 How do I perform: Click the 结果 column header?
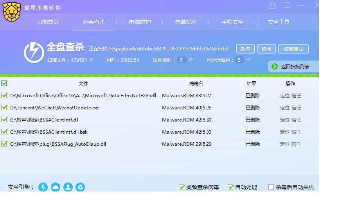point(251,83)
